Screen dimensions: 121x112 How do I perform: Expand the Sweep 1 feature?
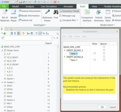pos(2,82)
